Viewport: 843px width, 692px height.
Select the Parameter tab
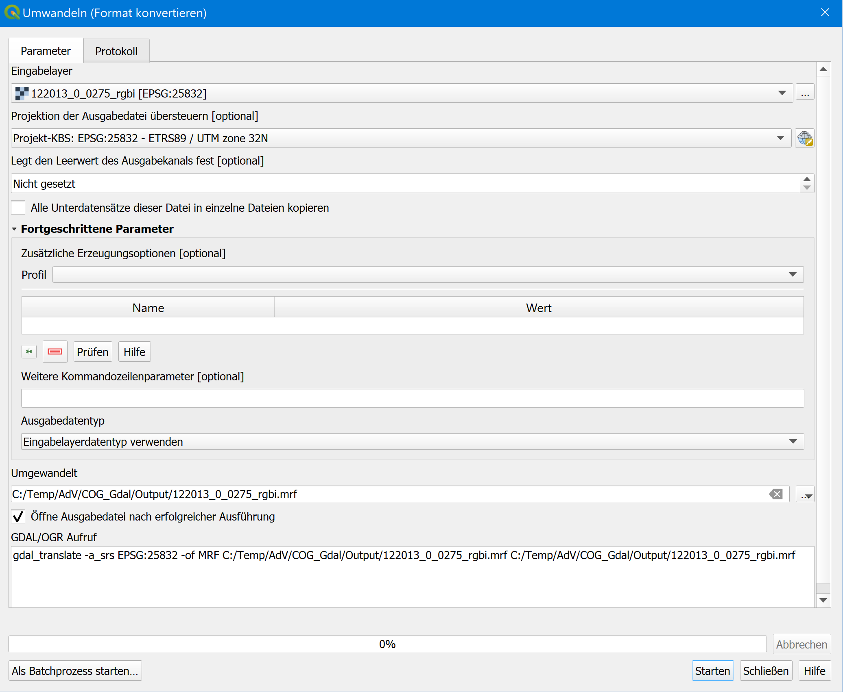click(45, 51)
